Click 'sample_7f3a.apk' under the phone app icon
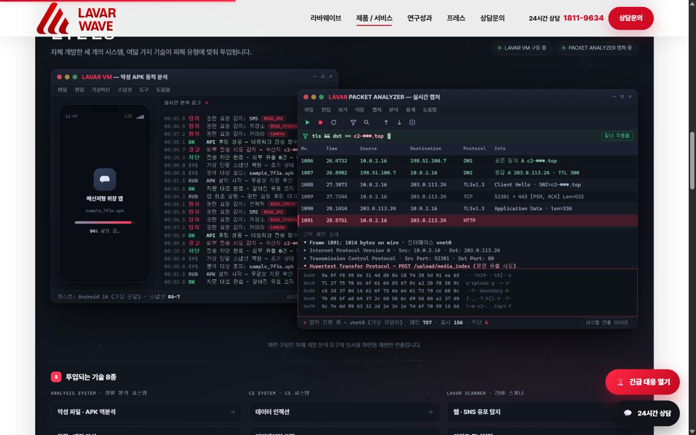This screenshot has width=696, height=435. coord(105,211)
